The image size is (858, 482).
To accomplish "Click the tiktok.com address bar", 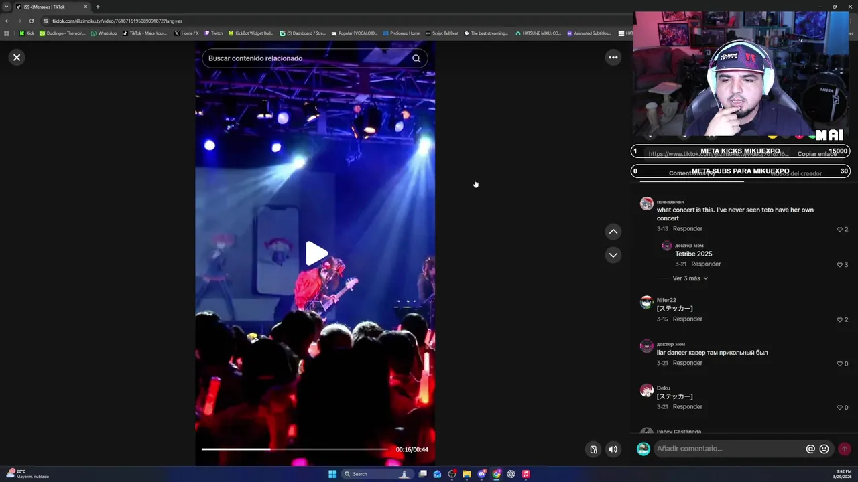I will (x=335, y=21).
